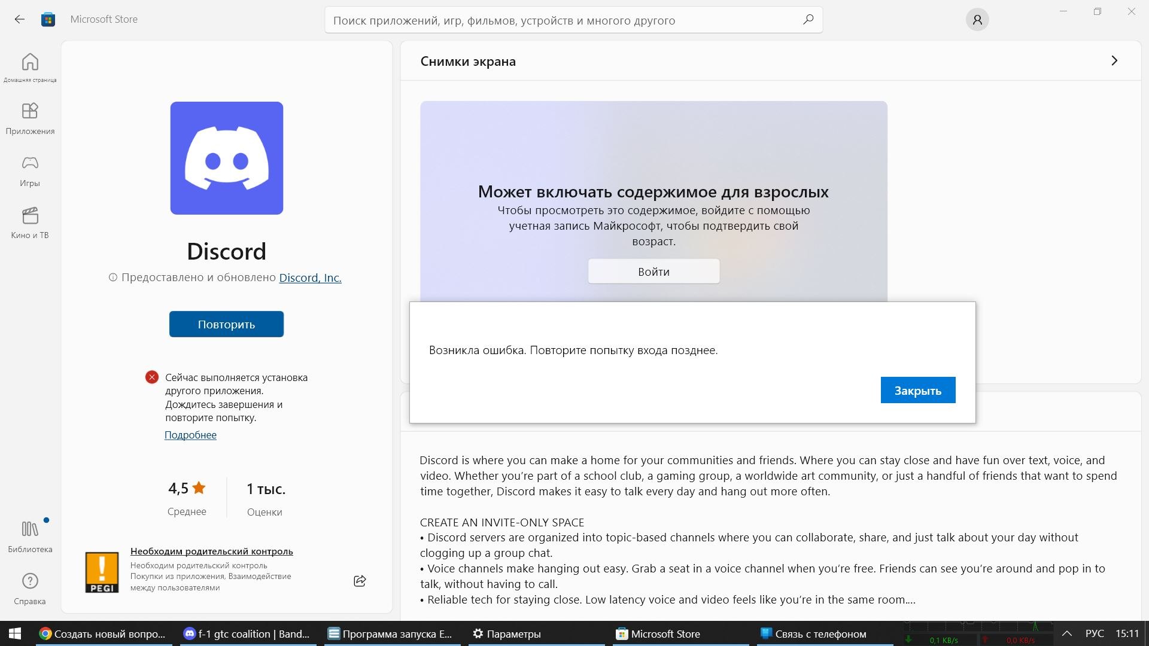Image resolution: width=1149 pixels, height=646 pixels.
Task: Click the Discord app title text
Action: point(226,251)
